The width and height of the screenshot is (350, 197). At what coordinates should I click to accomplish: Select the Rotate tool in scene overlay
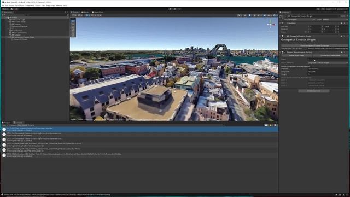coord(73,27)
